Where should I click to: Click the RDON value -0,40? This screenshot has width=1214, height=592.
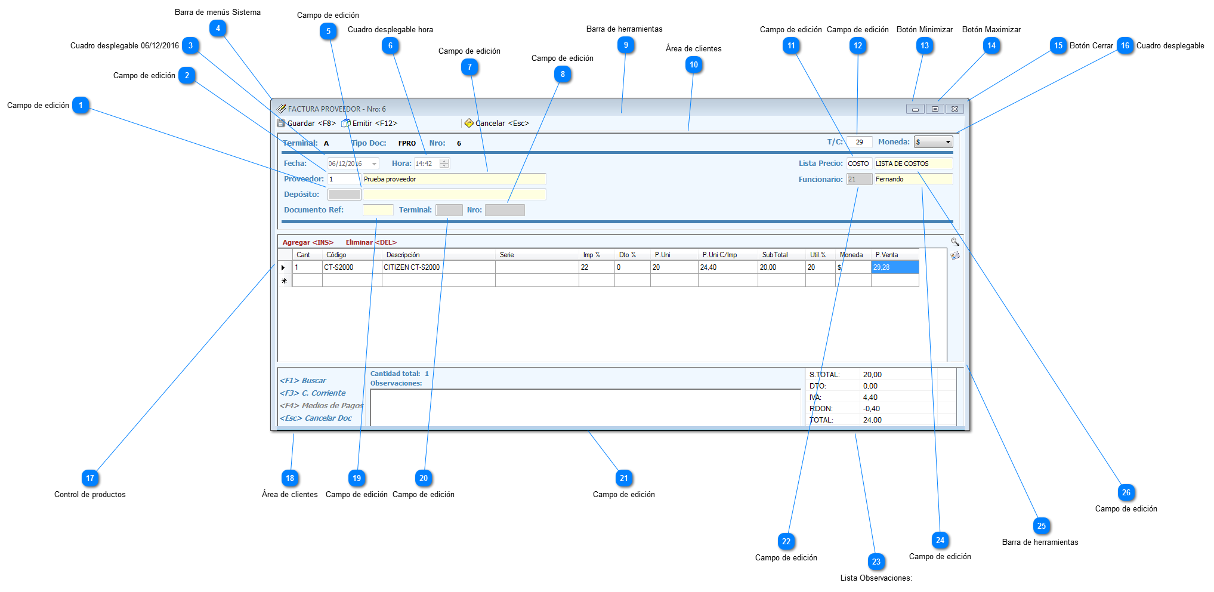point(872,409)
